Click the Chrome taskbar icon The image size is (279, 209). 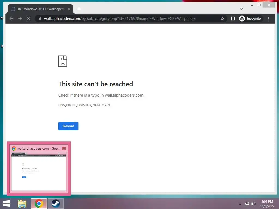[x=39, y=204]
